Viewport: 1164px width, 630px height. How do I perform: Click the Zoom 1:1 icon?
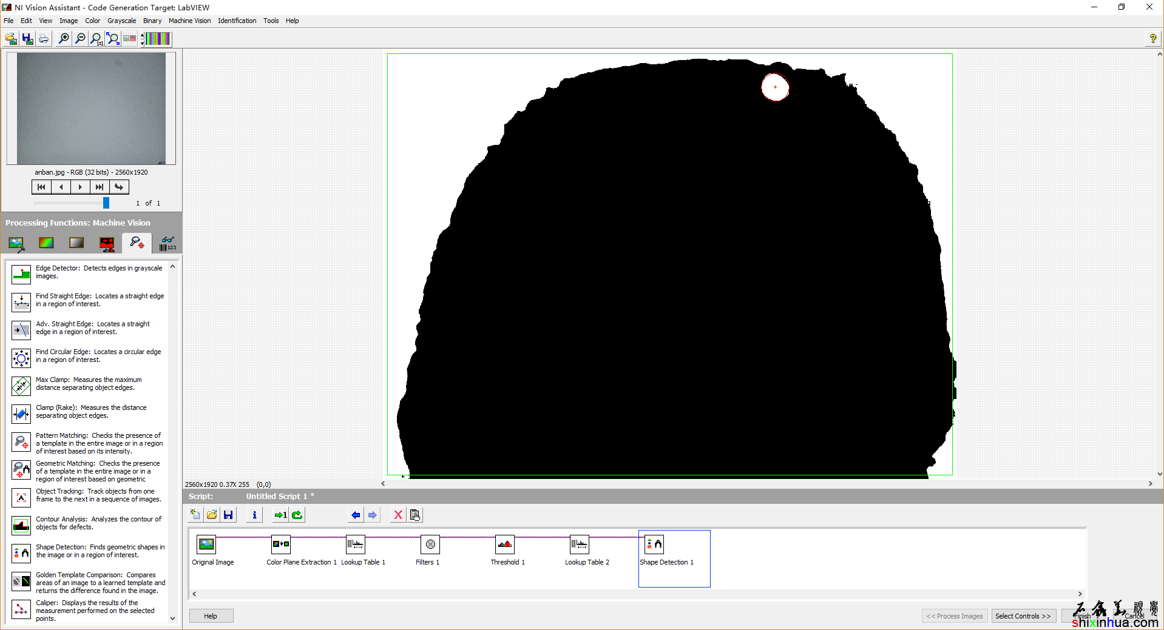point(96,39)
